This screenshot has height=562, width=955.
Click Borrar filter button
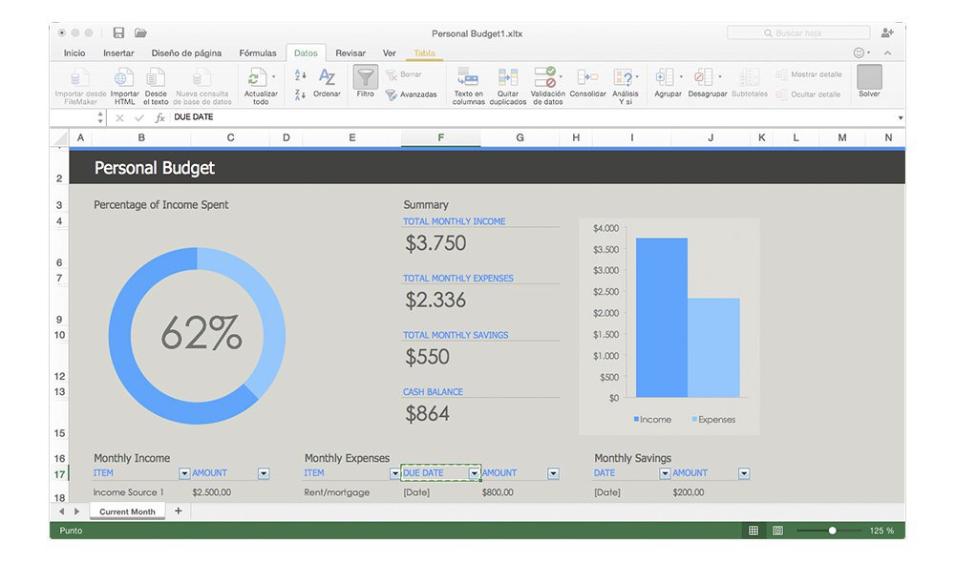point(404,74)
